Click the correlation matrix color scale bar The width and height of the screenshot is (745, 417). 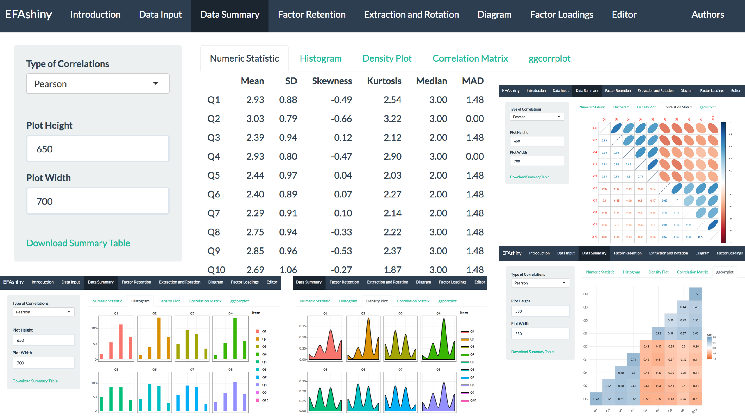click(x=723, y=182)
